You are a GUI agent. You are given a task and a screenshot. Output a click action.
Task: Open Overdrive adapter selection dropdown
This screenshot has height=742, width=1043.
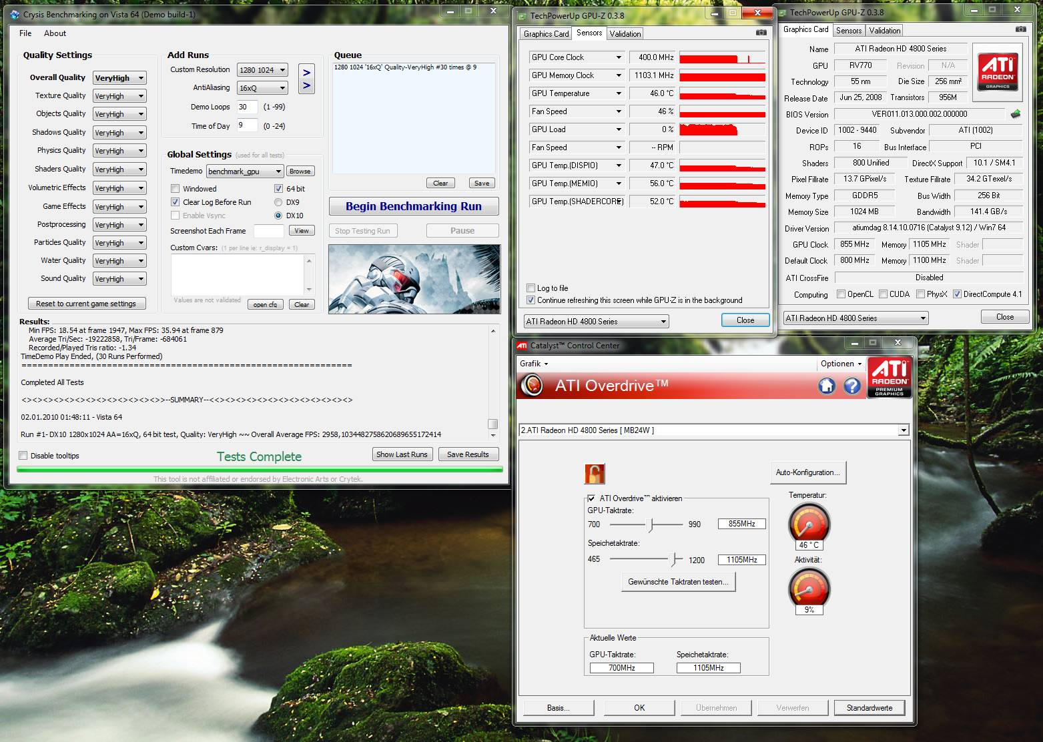(714, 430)
